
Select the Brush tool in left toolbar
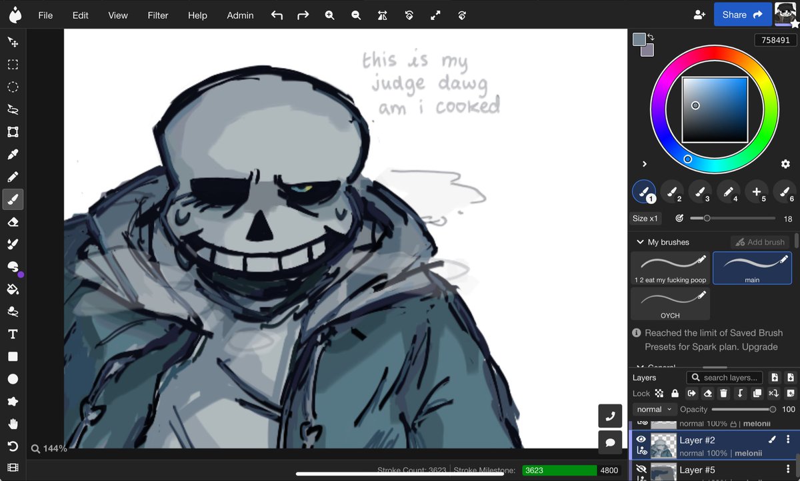pos(13,199)
